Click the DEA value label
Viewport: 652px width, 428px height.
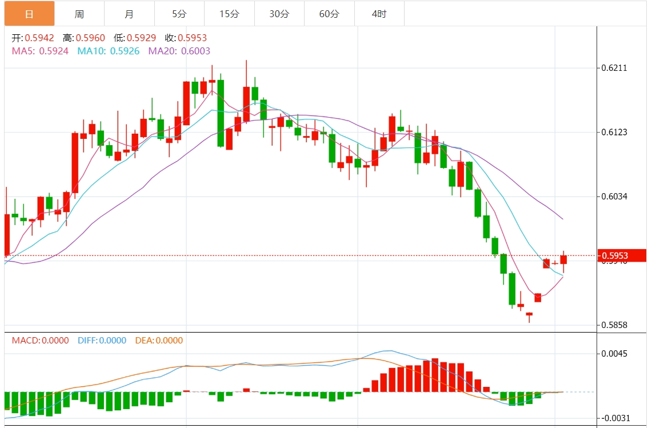click(159, 341)
